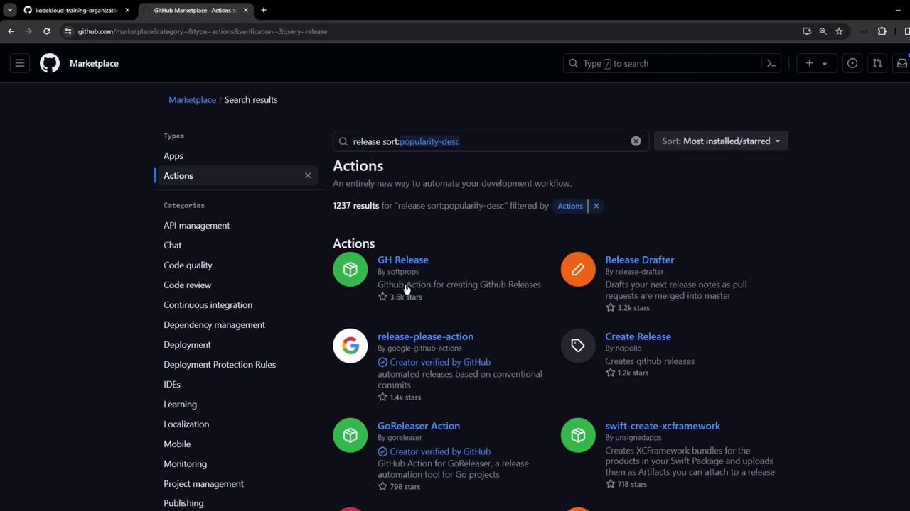Open the Pull requests icon in header
Image resolution: width=910 pixels, height=511 pixels.
click(877, 63)
